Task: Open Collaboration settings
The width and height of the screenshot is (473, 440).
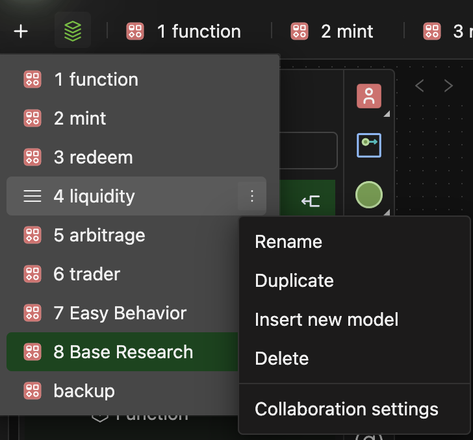Action: click(x=346, y=409)
